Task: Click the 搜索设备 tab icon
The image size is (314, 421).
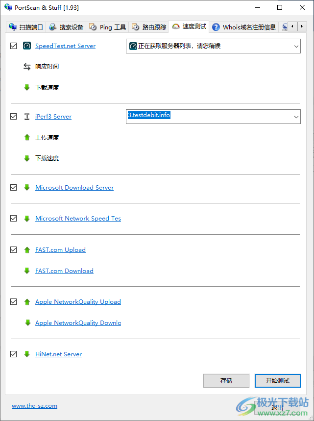Action: (x=53, y=27)
